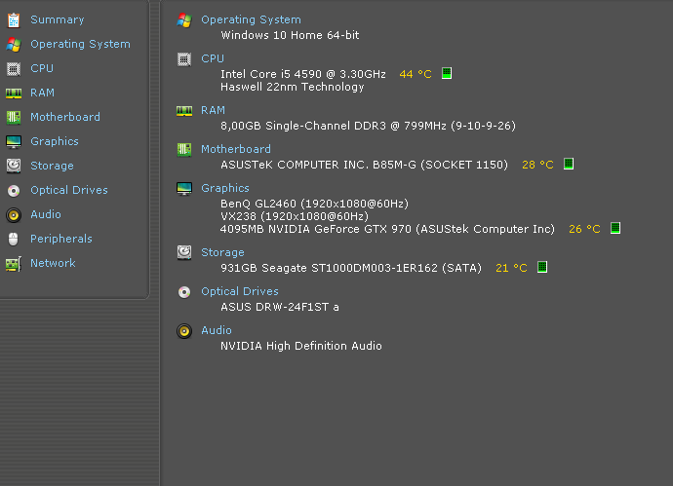
Task: Click the Motherboard icon in sidebar
Action: pos(14,118)
